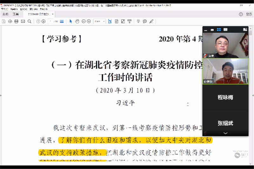Open the zoom percentage dropdown
Image resolution: width=254 pixels, height=169 pixels.
(99, 21)
